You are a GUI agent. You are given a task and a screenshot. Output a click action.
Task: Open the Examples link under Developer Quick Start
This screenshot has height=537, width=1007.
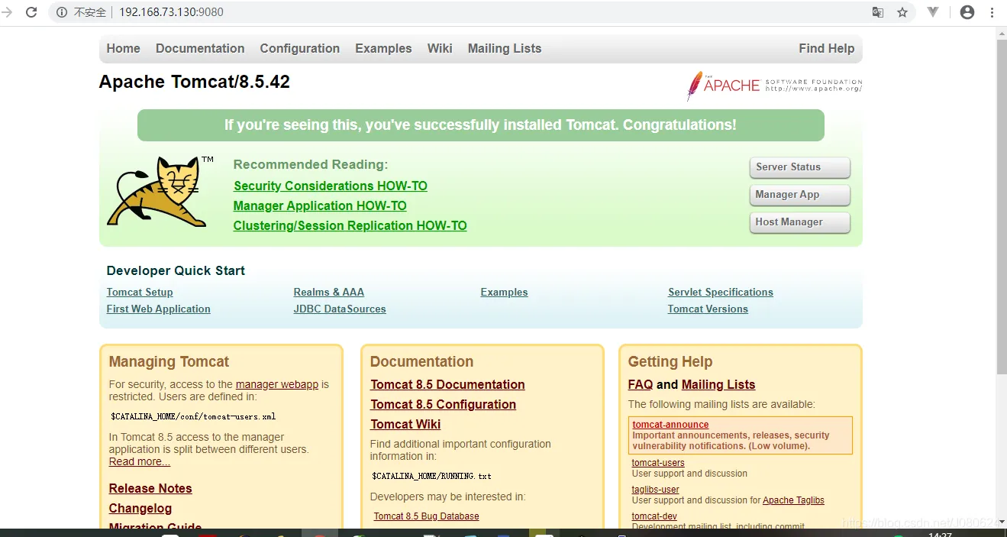click(x=504, y=292)
